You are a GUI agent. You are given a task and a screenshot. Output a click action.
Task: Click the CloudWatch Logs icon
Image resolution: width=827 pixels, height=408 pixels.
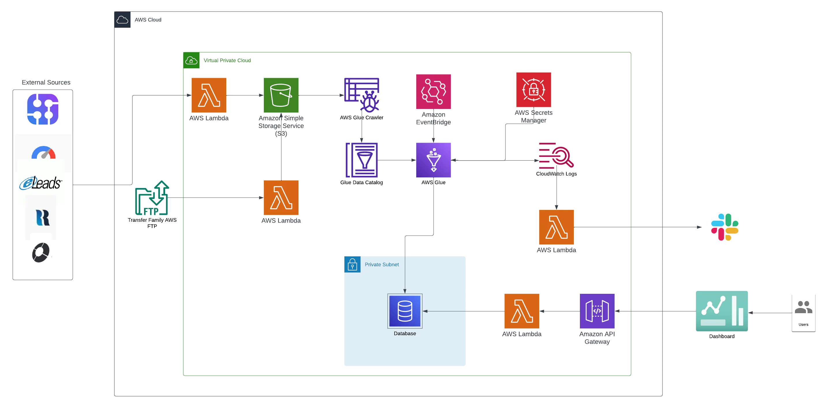click(x=556, y=156)
